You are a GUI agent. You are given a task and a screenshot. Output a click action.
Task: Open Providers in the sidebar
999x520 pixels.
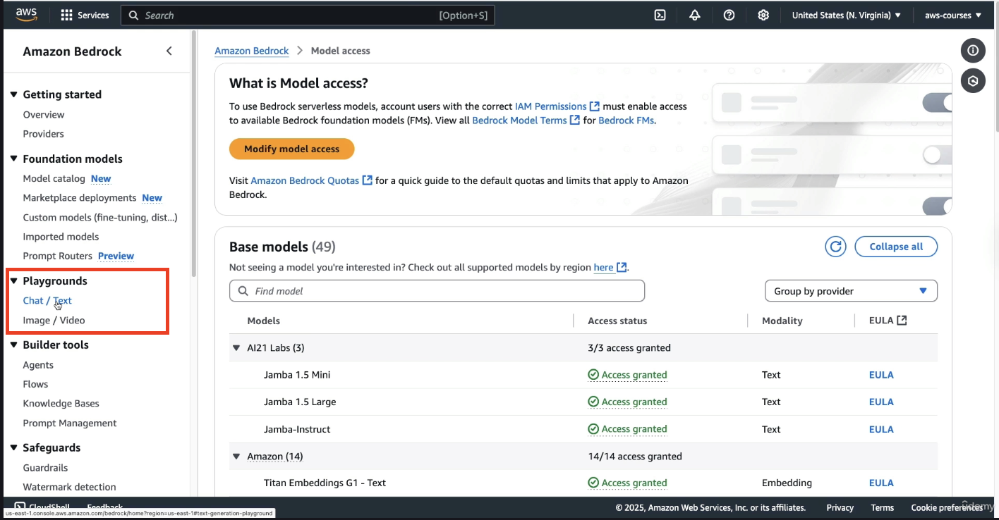(44, 134)
